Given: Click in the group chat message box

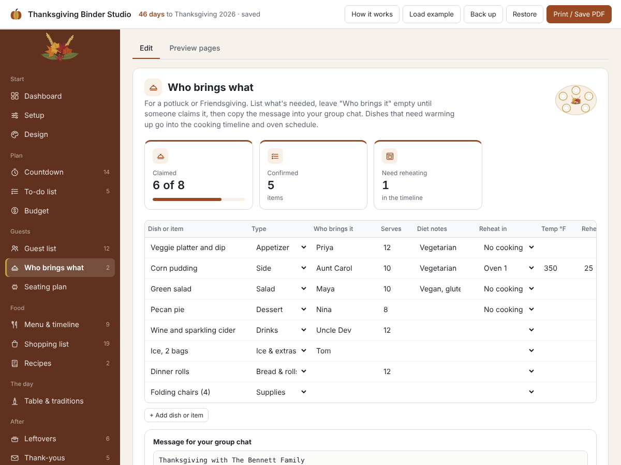Looking at the screenshot, I should [371, 458].
